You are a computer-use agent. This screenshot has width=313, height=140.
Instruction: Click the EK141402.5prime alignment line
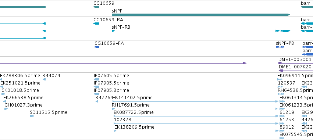click(x=195, y=101)
